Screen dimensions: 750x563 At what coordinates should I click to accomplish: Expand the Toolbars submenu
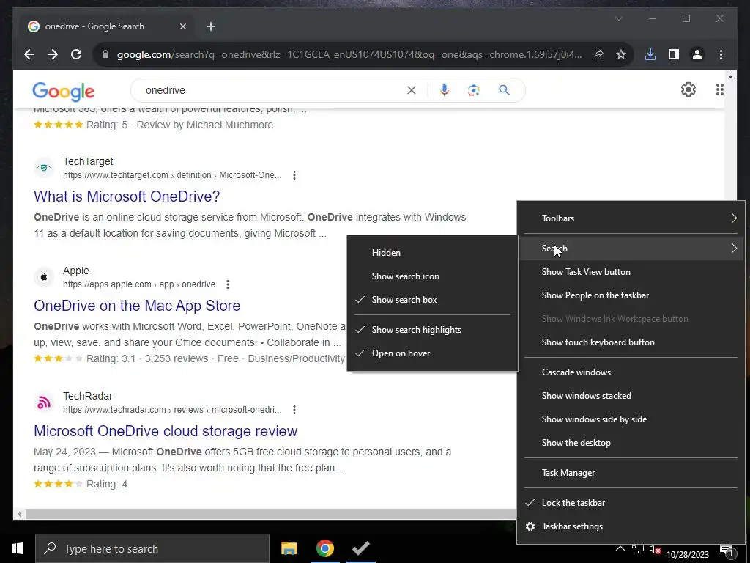pos(631,218)
